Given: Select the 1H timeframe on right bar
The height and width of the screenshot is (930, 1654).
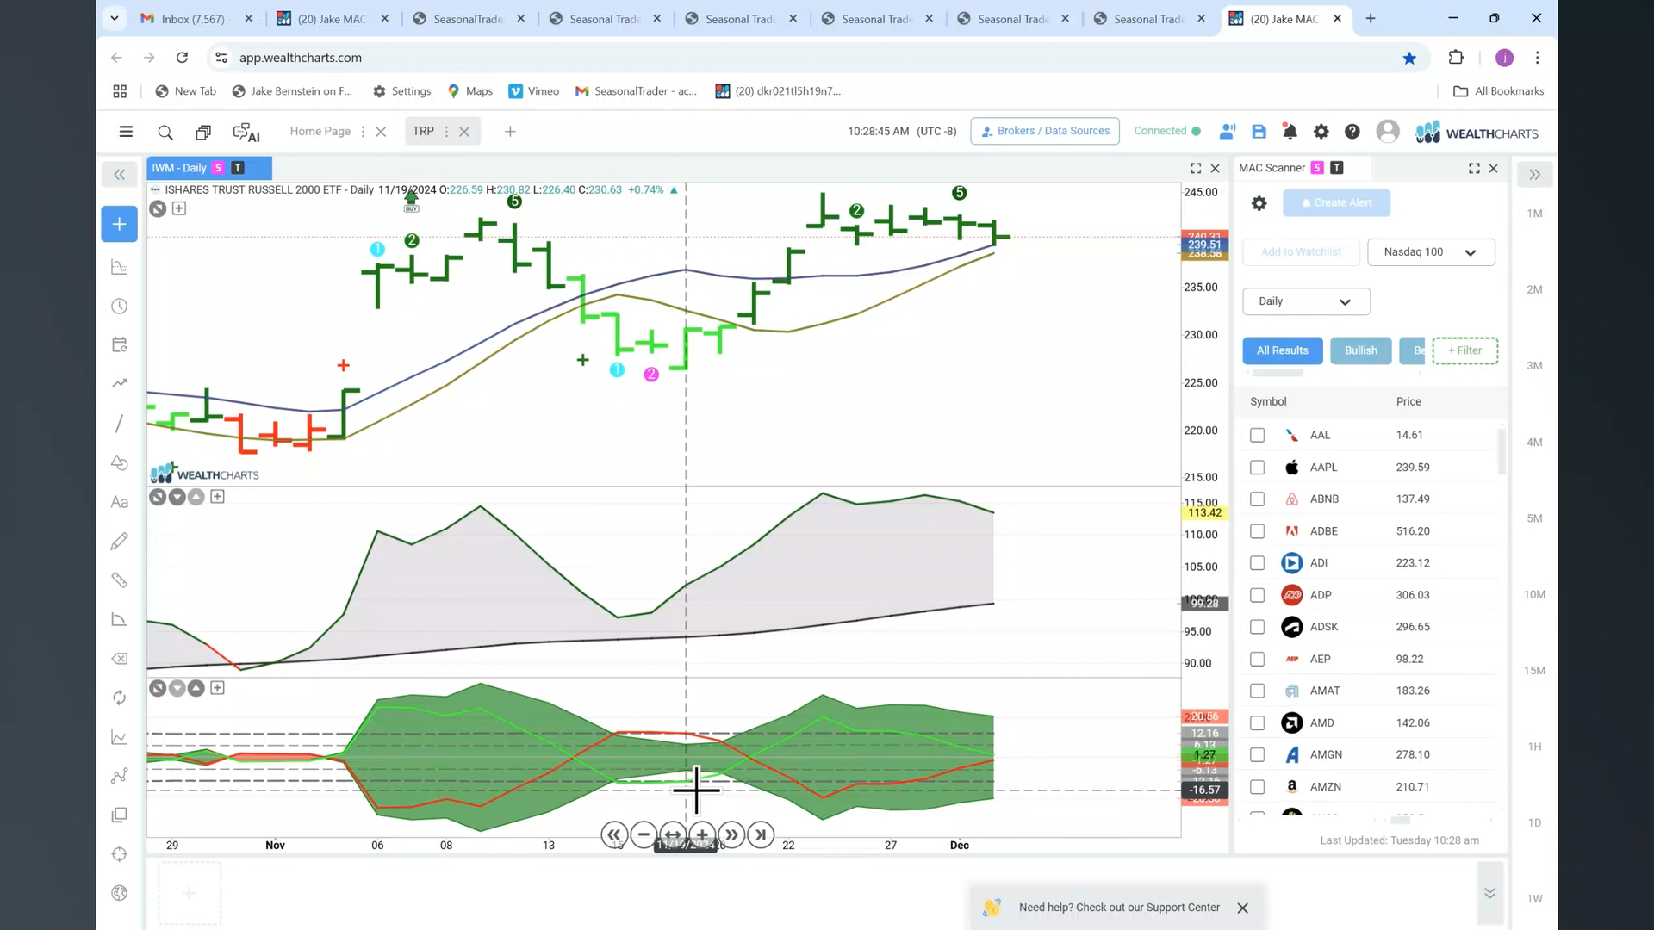Looking at the screenshot, I should click(1534, 747).
